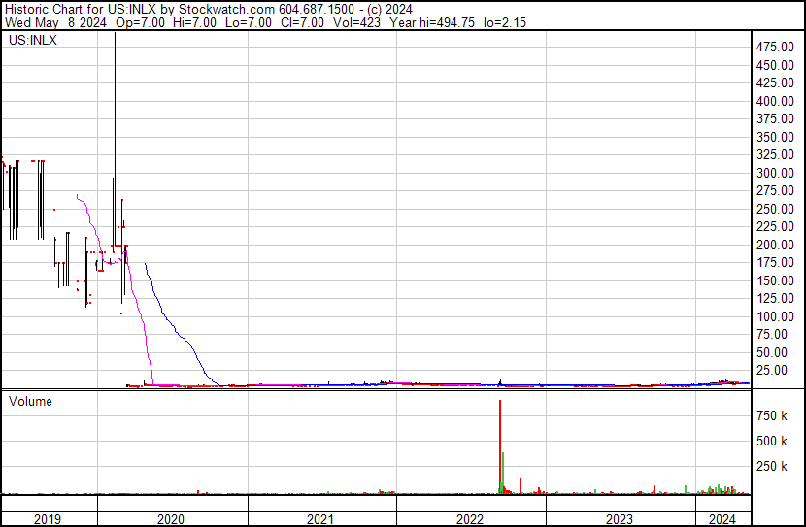Click the 25.00 price axis label
806x527 pixels.
[776, 370]
